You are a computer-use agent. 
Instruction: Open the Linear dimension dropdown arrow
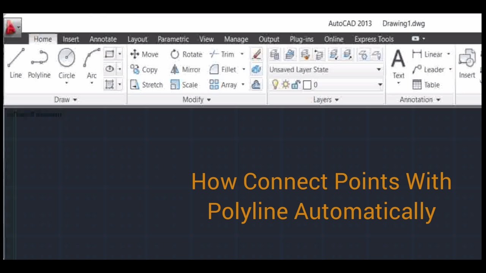[x=448, y=54]
